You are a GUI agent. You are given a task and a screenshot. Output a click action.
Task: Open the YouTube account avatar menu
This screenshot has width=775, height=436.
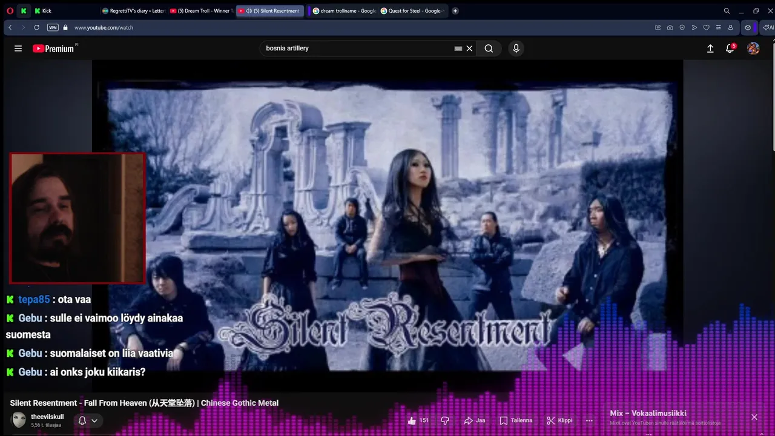tap(753, 48)
